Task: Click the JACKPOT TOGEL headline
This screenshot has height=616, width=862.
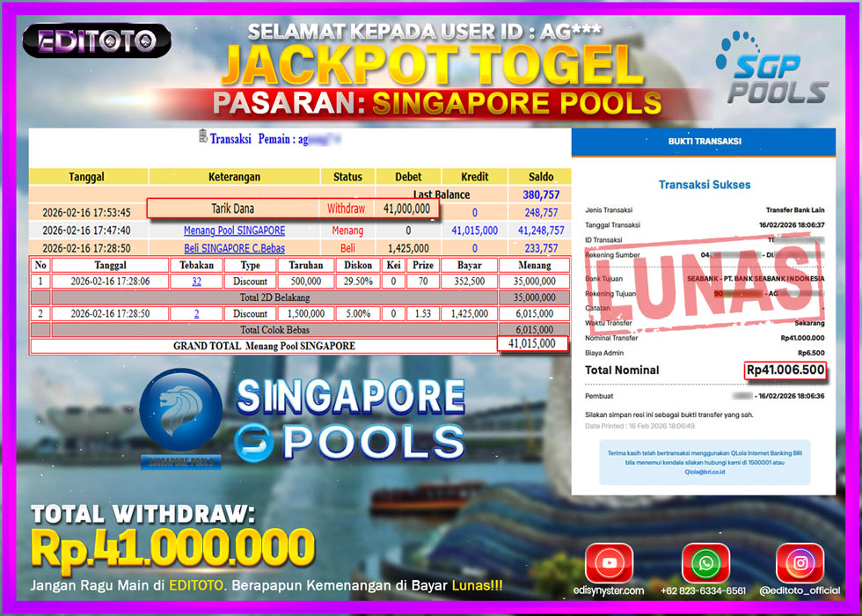Action: 435,65
